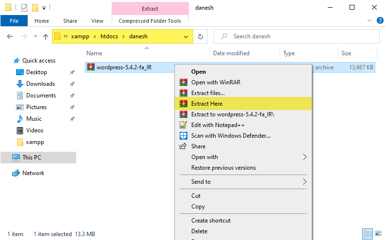Click the Downloads arrow icon in the sidebar

point(20,84)
